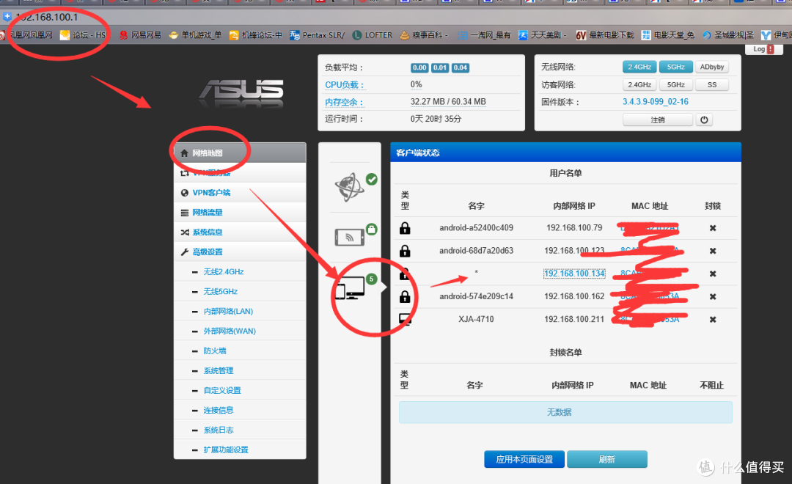
Task: Open 最新电影下载 bookmark
Action: [605, 35]
